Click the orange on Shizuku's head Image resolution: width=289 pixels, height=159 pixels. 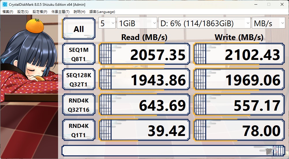[34, 25]
